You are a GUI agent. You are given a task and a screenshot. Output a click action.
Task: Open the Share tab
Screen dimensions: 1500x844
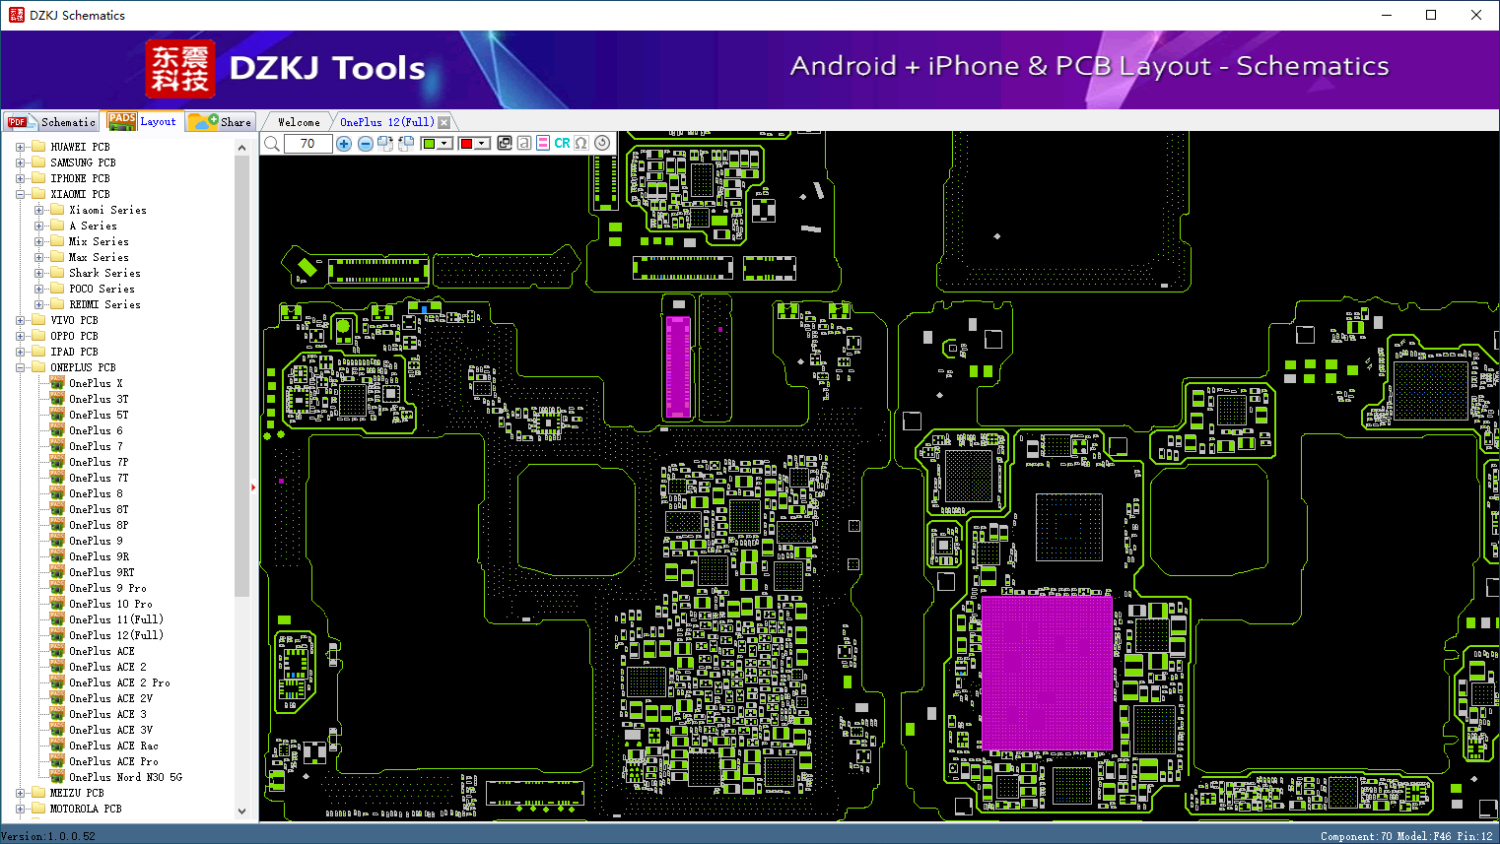point(221,122)
